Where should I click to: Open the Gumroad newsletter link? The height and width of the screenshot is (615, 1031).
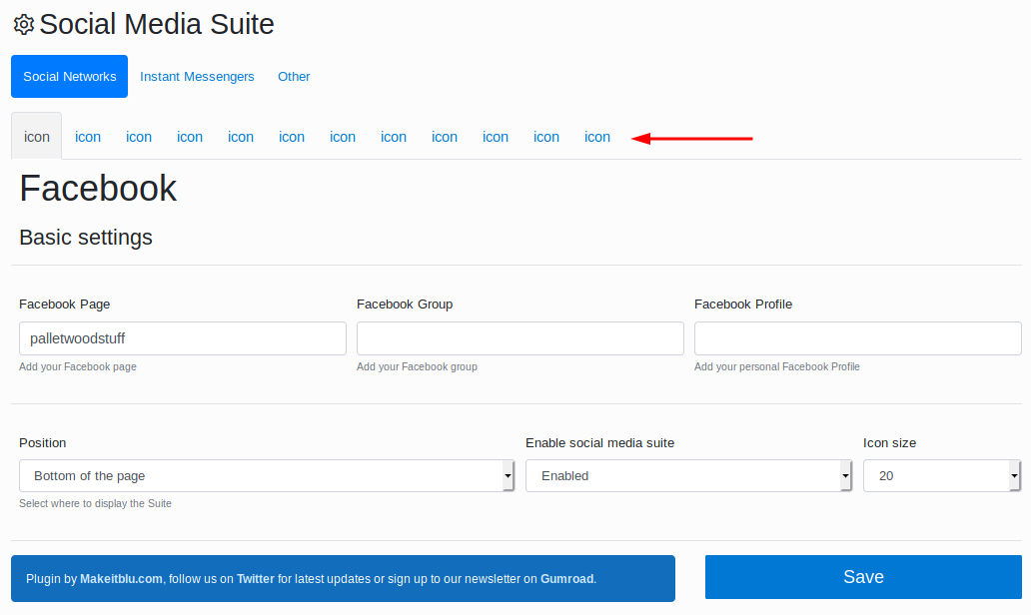(x=566, y=579)
